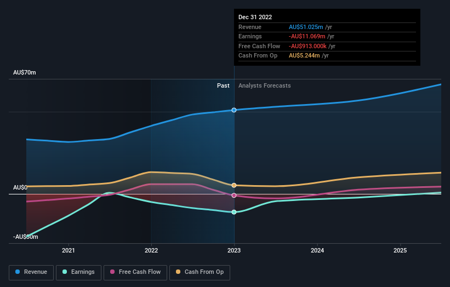450x287 pixels.
Task: Click the 2023 x-axis label
Action: point(234,251)
